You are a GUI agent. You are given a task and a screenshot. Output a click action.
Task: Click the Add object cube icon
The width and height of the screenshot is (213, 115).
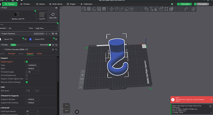84,9
